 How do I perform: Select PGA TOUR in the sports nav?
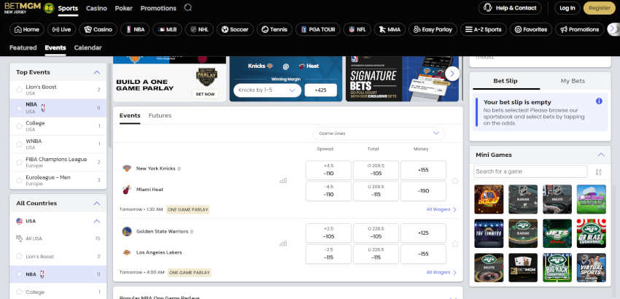point(317,29)
